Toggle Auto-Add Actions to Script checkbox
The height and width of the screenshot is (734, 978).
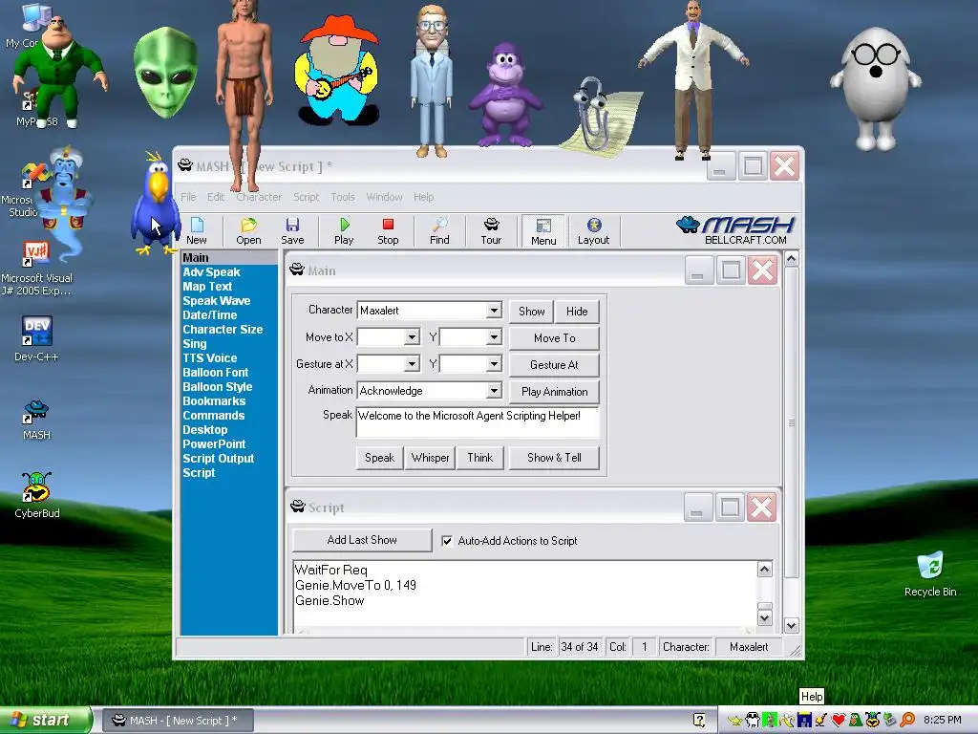pos(447,541)
